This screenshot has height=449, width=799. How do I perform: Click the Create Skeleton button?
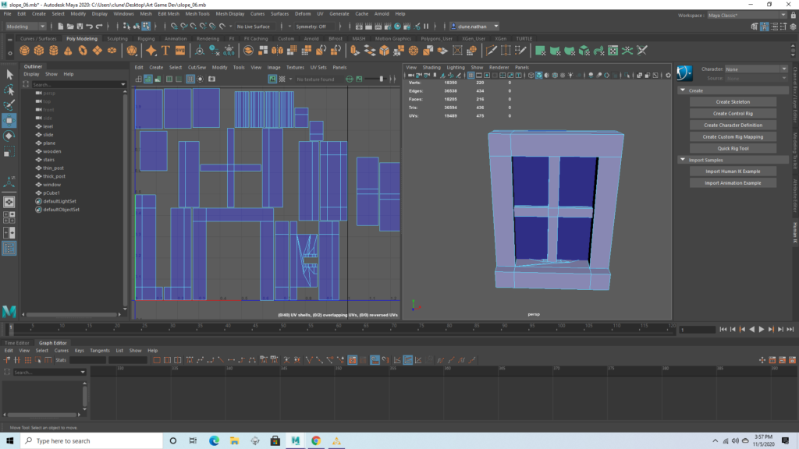pos(733,102)
